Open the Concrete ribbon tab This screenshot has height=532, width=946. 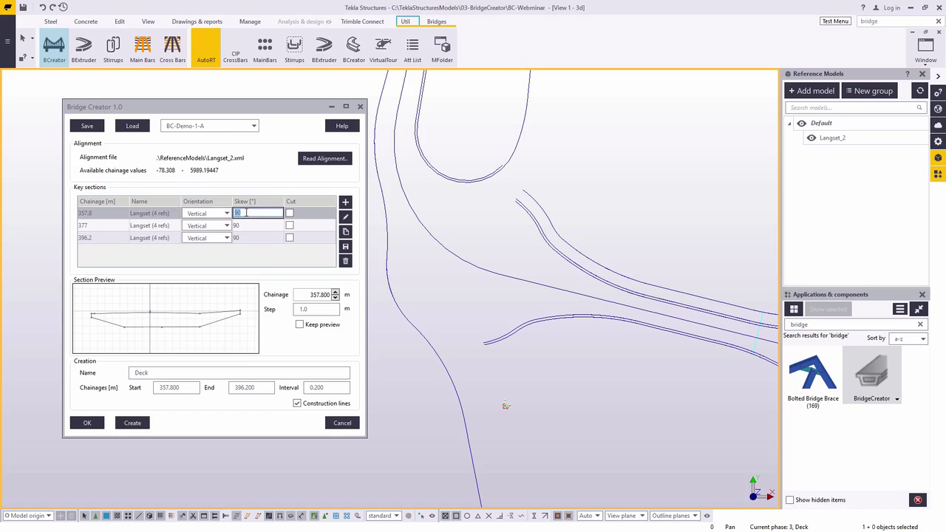86,21
